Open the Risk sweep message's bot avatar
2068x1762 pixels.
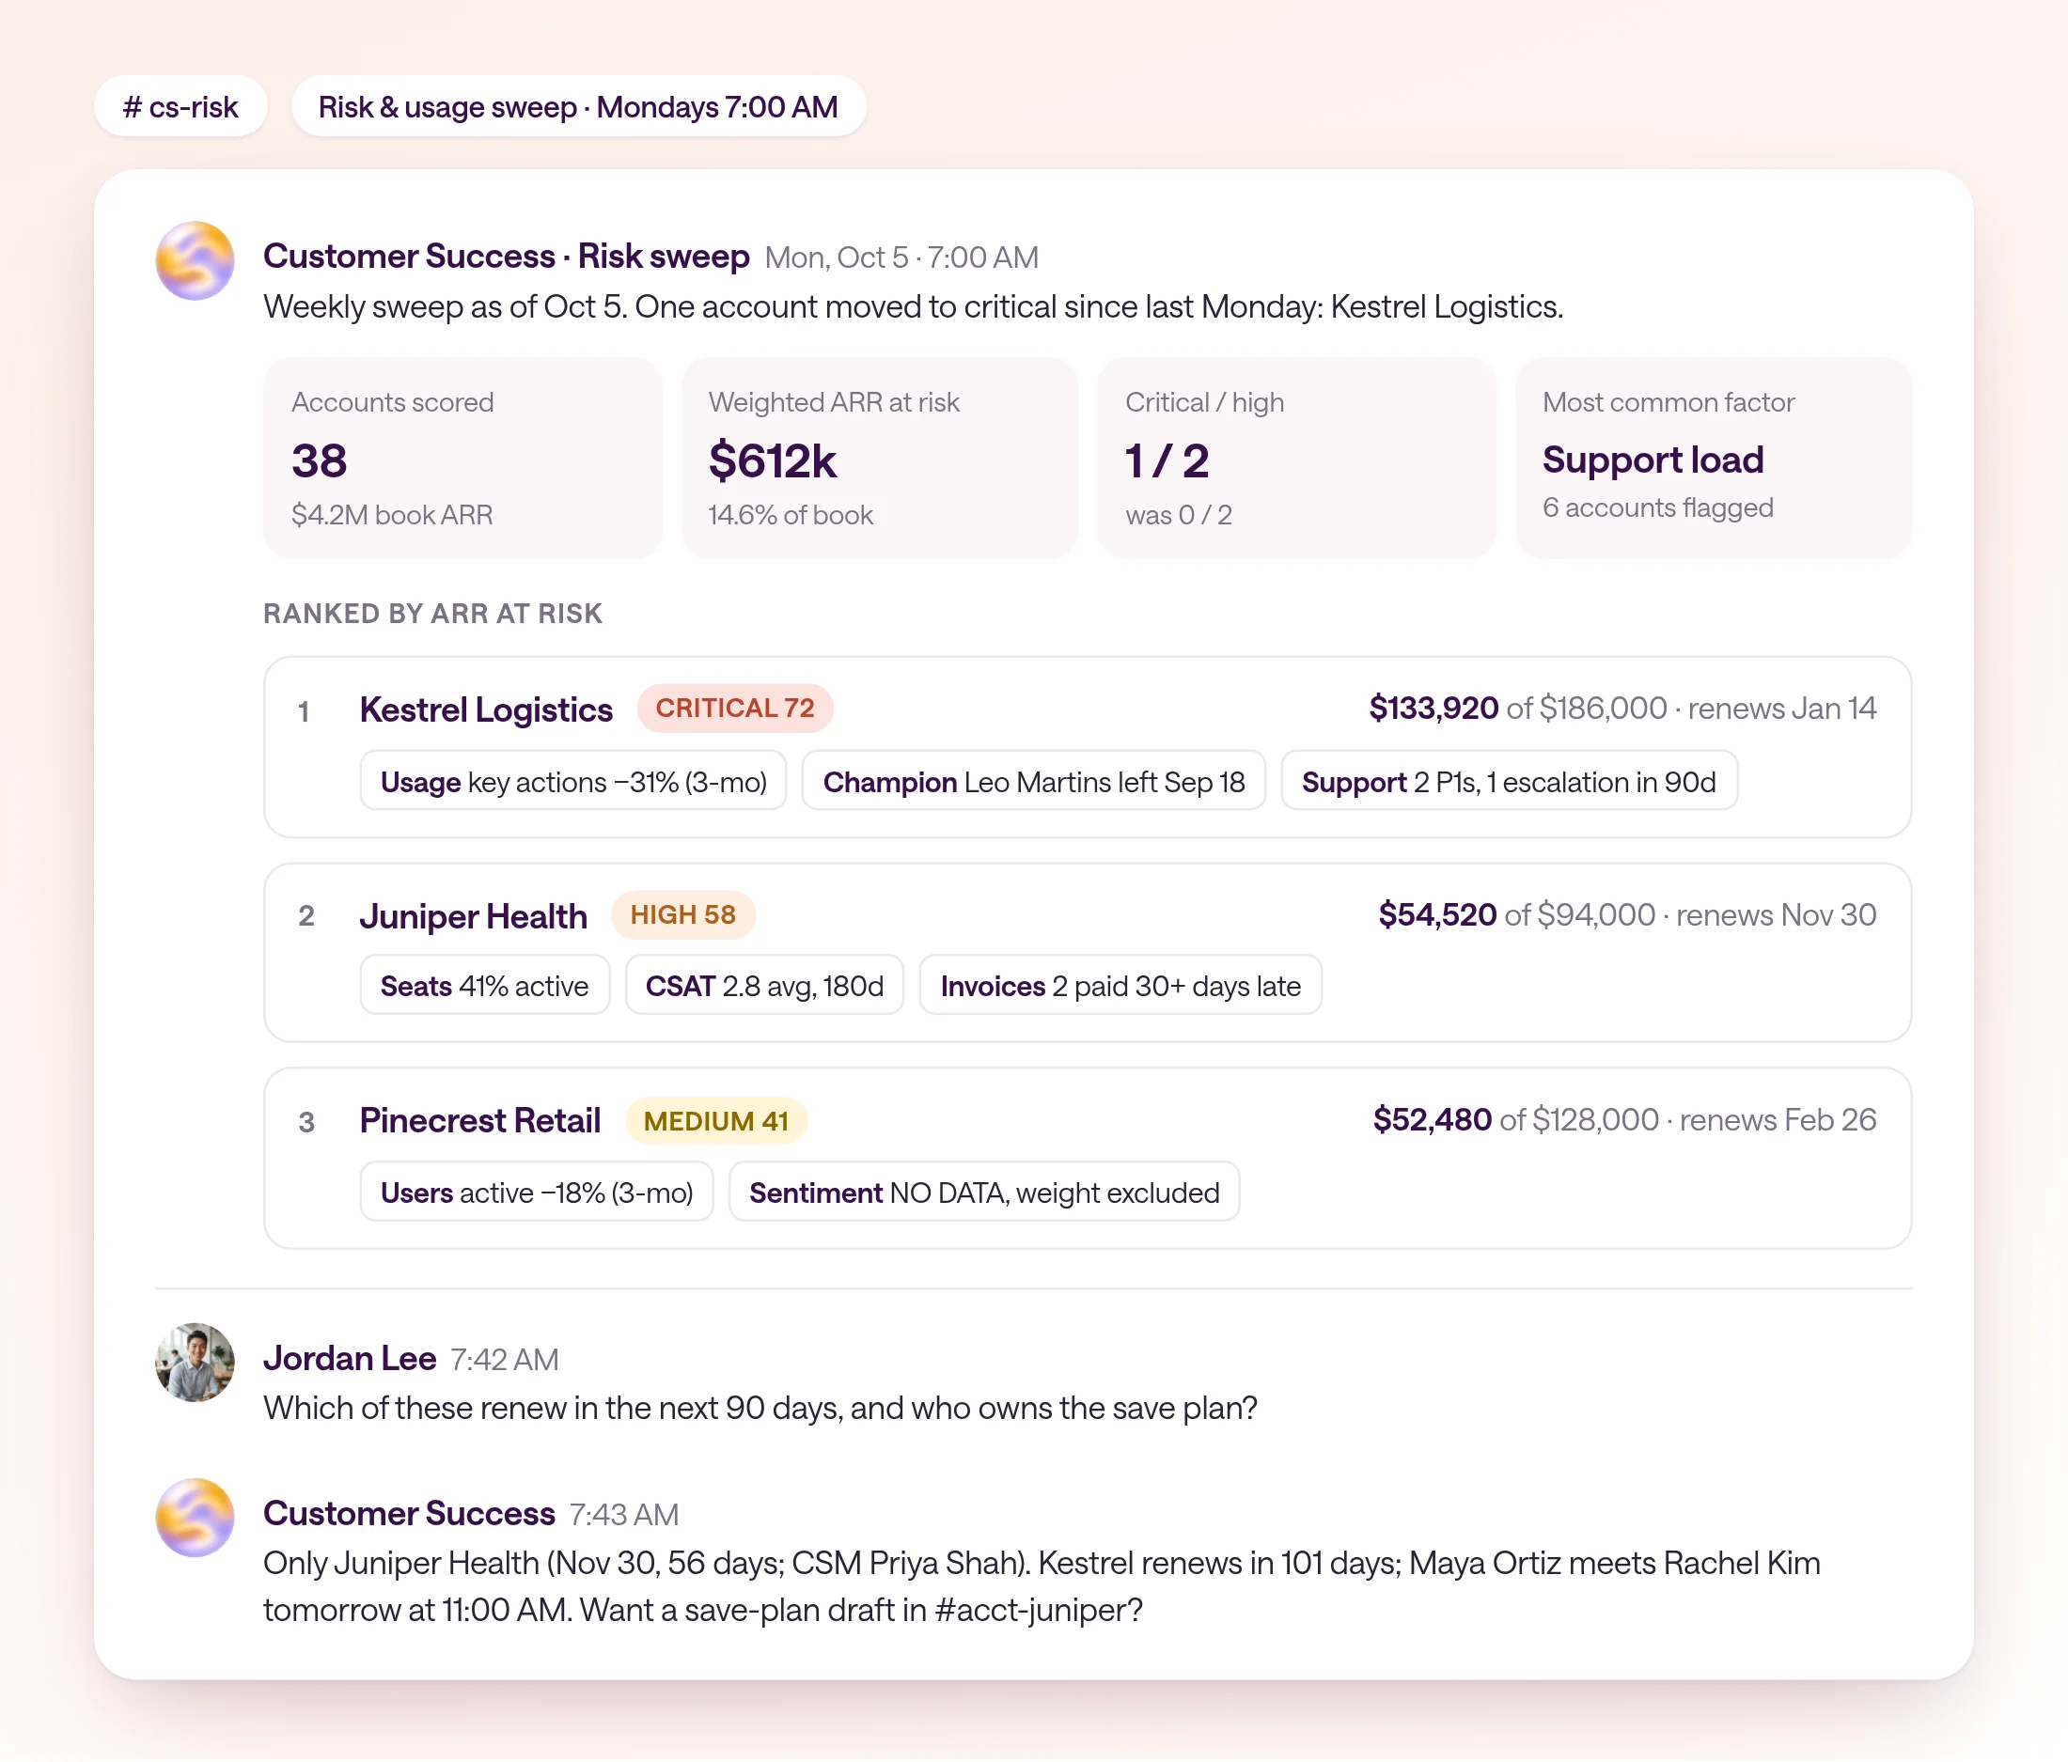(x=195, y=260)
